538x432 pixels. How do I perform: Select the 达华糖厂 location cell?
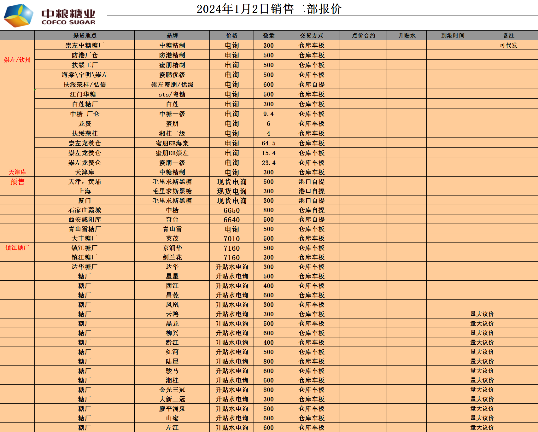tap(85, 267)
